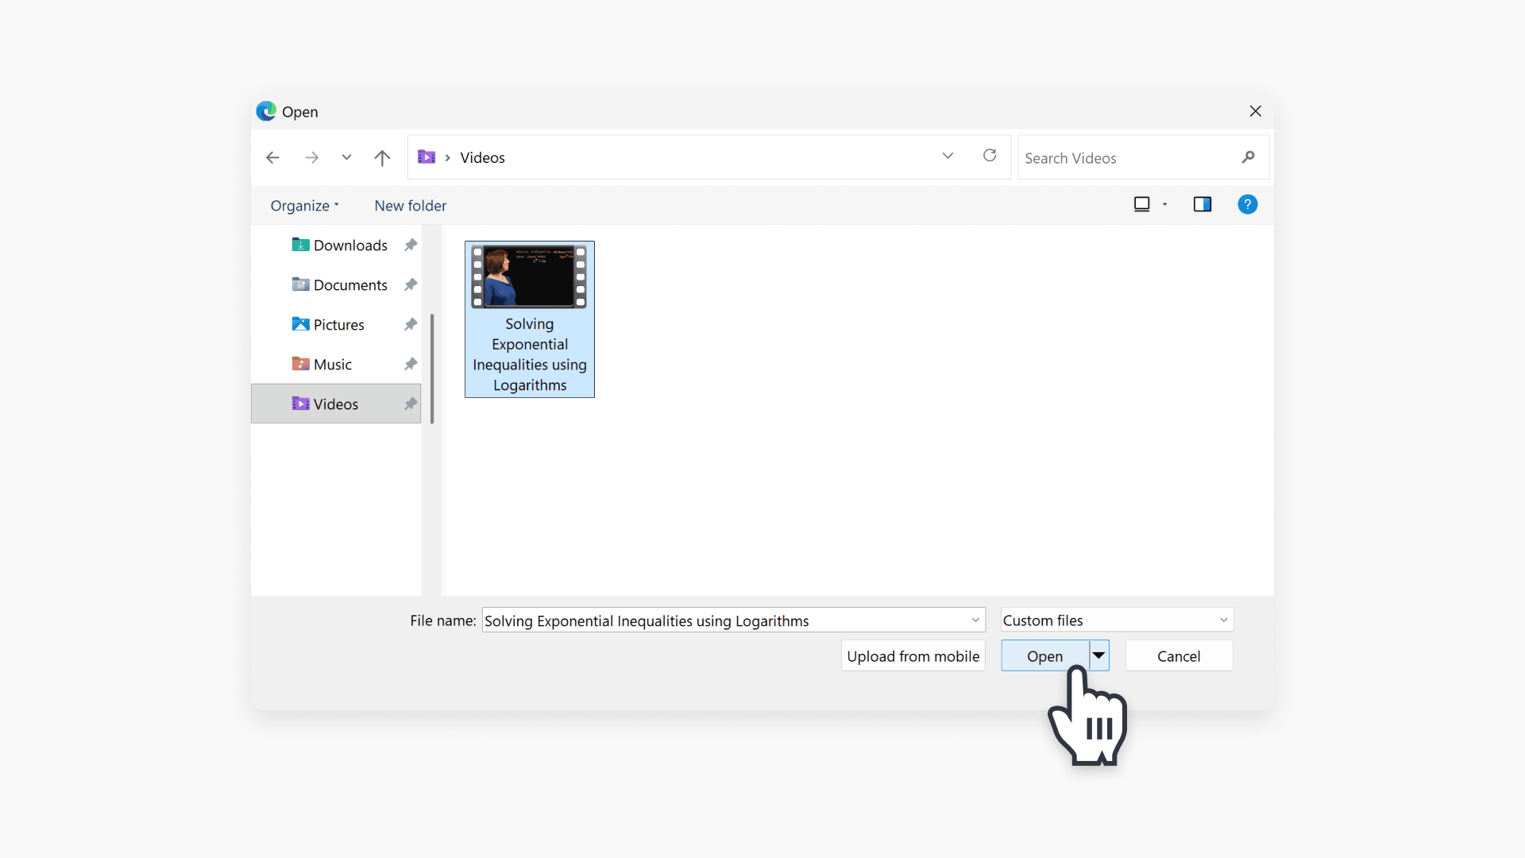Select Documents in the sidebar
1525x858 pixels.
(x=350, y=284)
